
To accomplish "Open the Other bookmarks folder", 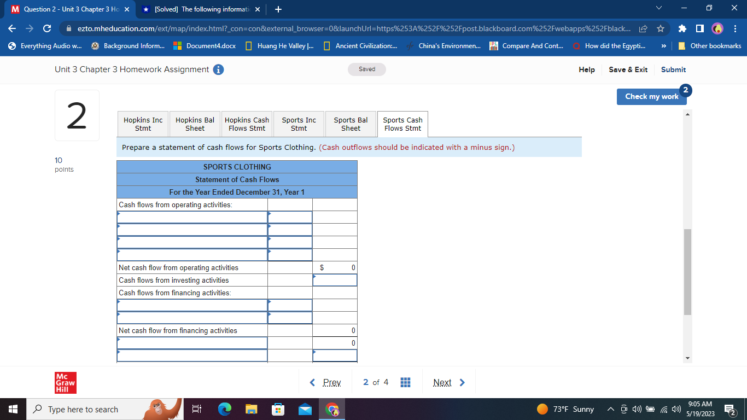I will 710,46.
